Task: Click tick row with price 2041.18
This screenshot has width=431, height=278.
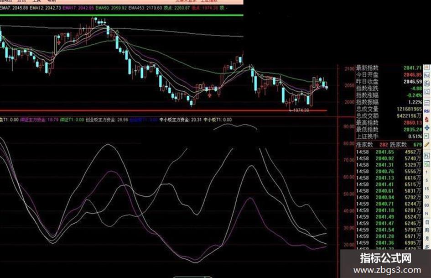Action: click(x=389, y=210)
